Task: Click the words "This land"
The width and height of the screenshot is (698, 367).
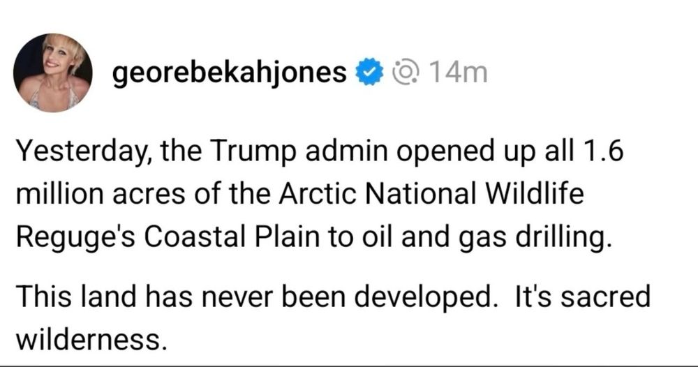Action: [76, 297]
